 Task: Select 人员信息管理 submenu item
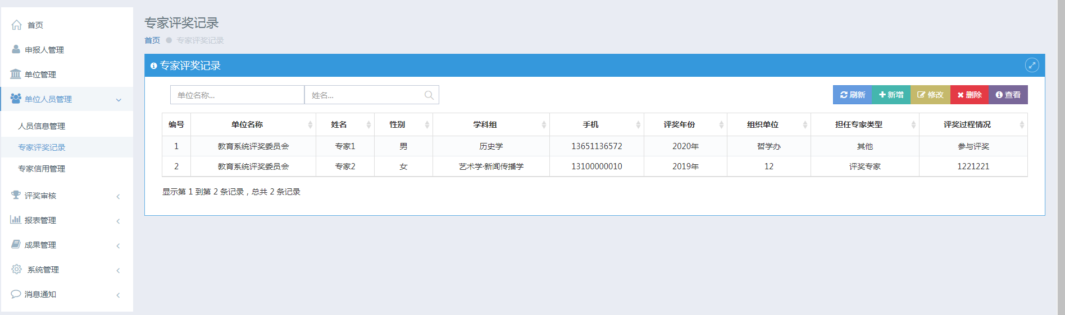67,126
